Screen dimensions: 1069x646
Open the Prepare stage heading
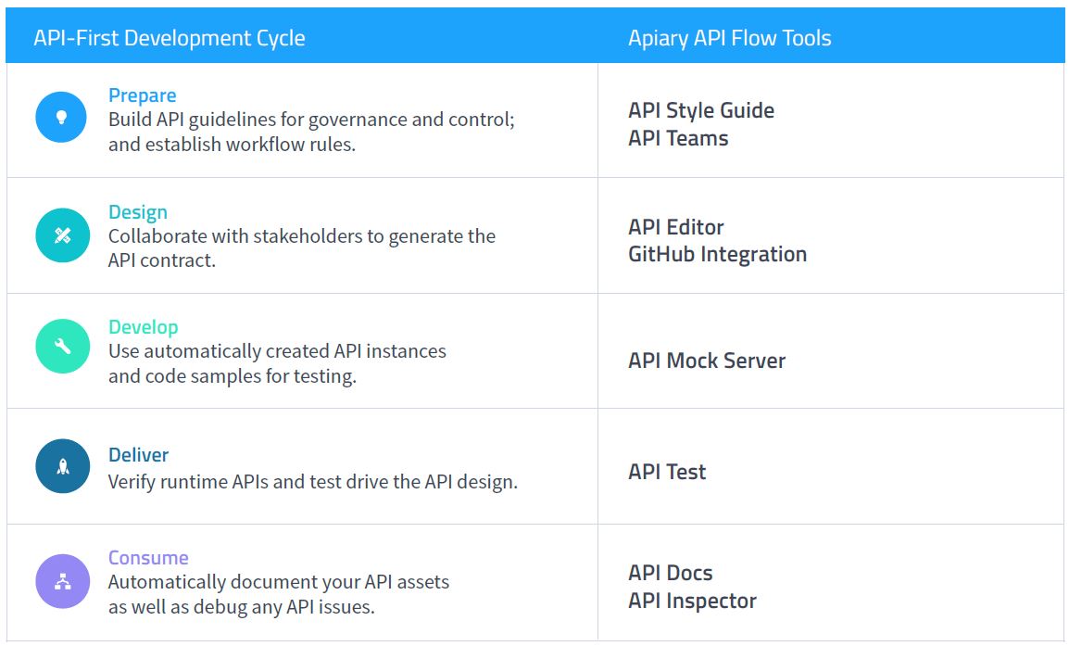click(x=142, y=95)
